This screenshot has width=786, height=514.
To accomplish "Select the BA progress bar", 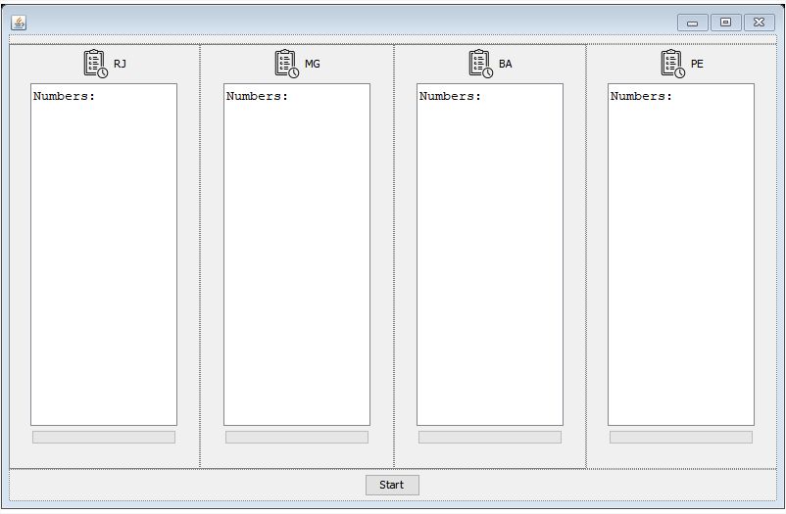I will (x=490, y=438).
